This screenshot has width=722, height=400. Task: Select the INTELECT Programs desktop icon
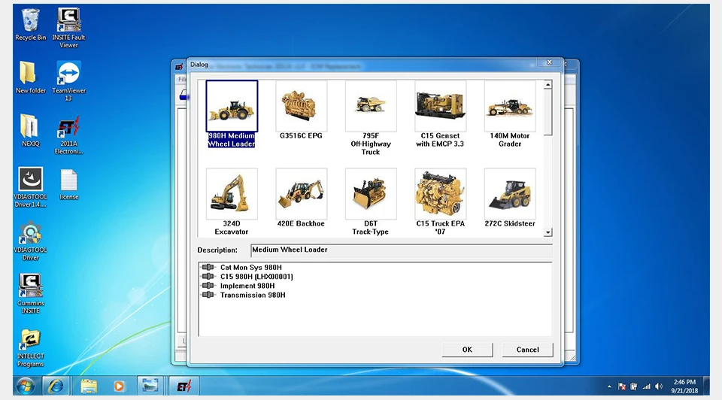click(30, 347)
